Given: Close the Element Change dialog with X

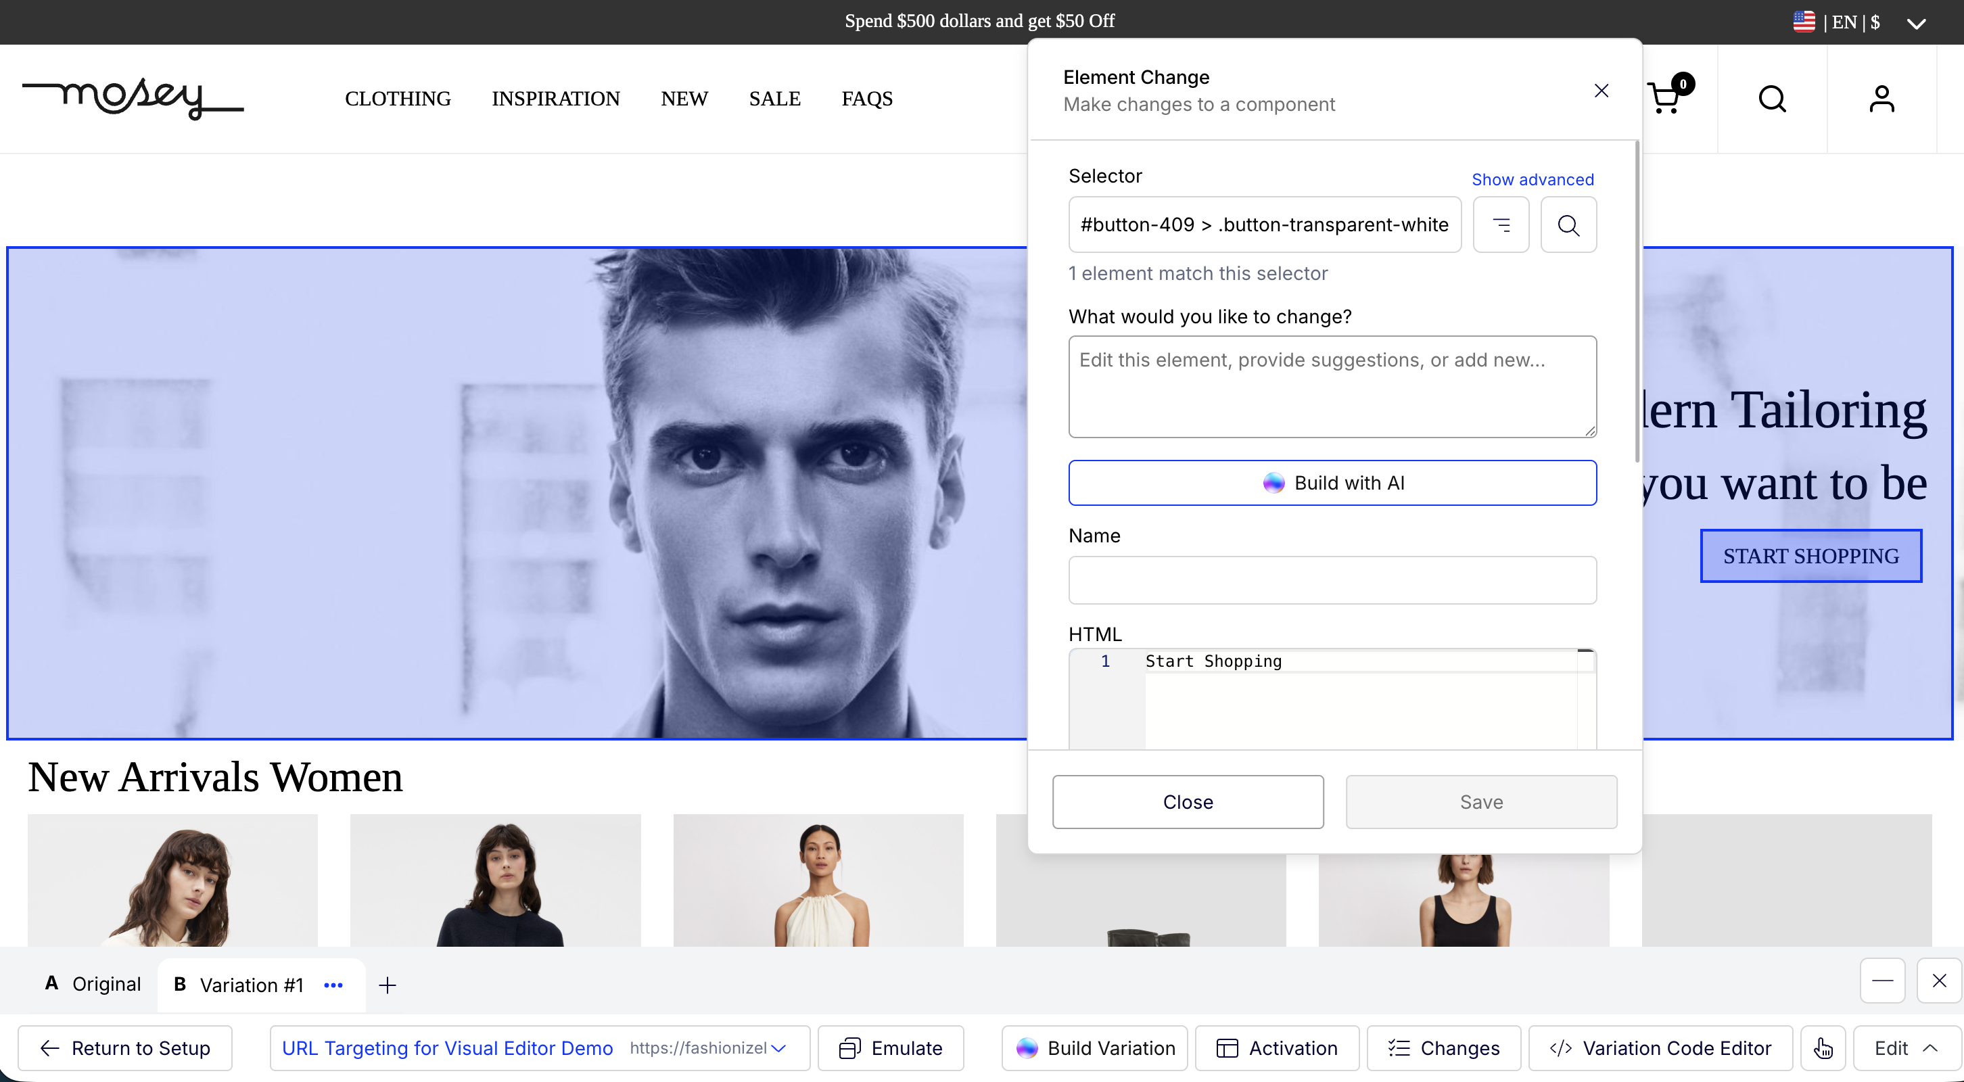Looking at the screenshot, I should [1601, 91].
